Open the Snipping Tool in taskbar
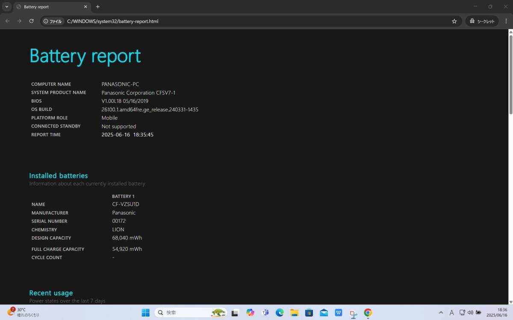 (353, 313)
